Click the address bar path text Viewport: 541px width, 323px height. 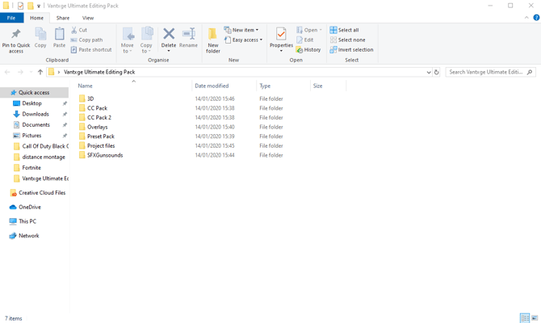99,72
